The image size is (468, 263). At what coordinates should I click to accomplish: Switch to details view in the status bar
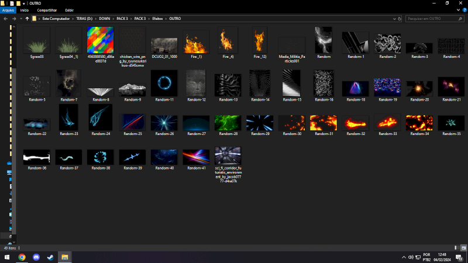[456, 248]
